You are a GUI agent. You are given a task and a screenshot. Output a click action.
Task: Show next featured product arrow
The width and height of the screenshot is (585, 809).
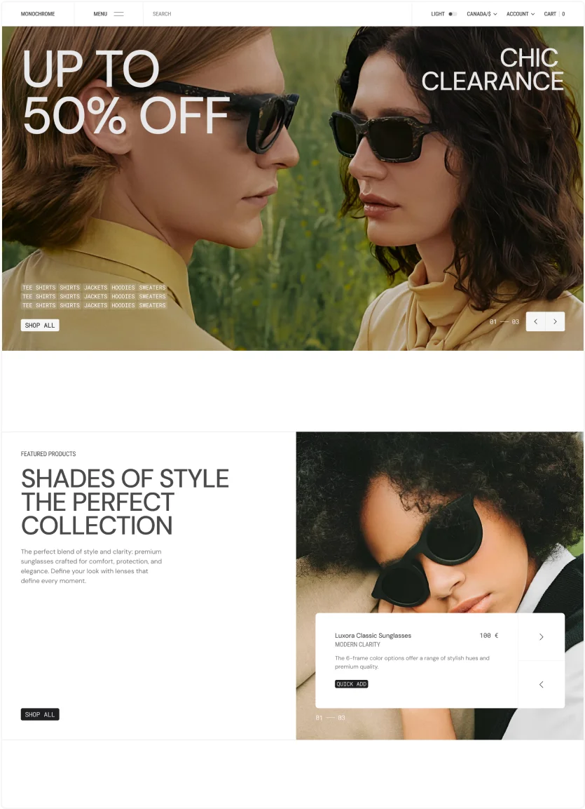pyautogui.click(x=542, y=636)
